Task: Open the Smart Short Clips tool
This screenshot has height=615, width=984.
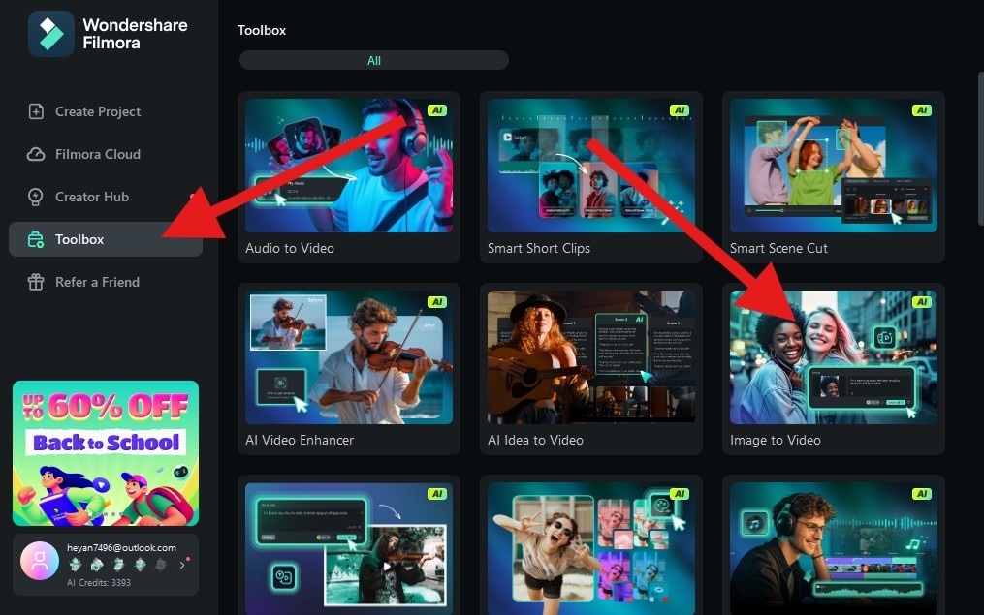Action: coord(591,177)
